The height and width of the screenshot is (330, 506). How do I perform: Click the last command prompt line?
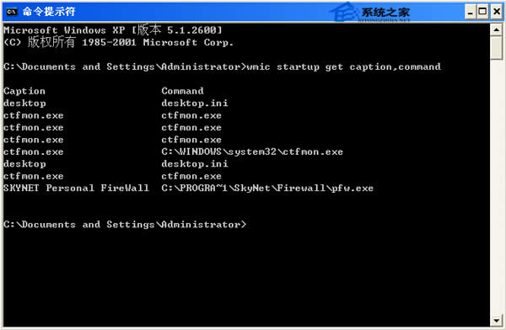pyautogui.click(x=125, y=224)
